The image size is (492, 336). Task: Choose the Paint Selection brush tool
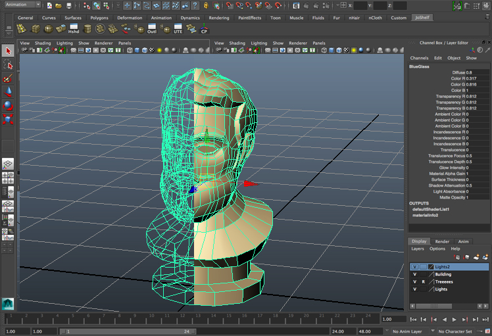(x=8, y=79)
